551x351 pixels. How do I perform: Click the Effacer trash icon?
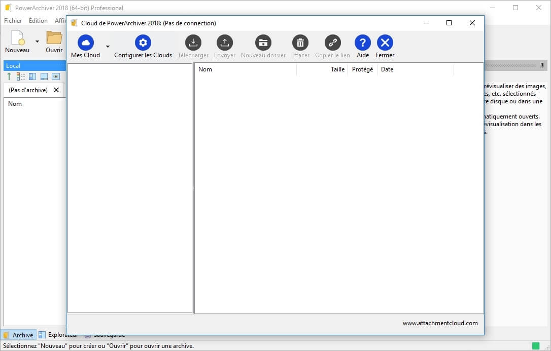coord(300,43)
